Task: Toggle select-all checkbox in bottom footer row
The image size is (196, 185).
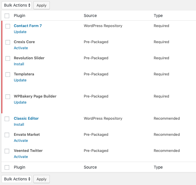Action: coord(7,167)
